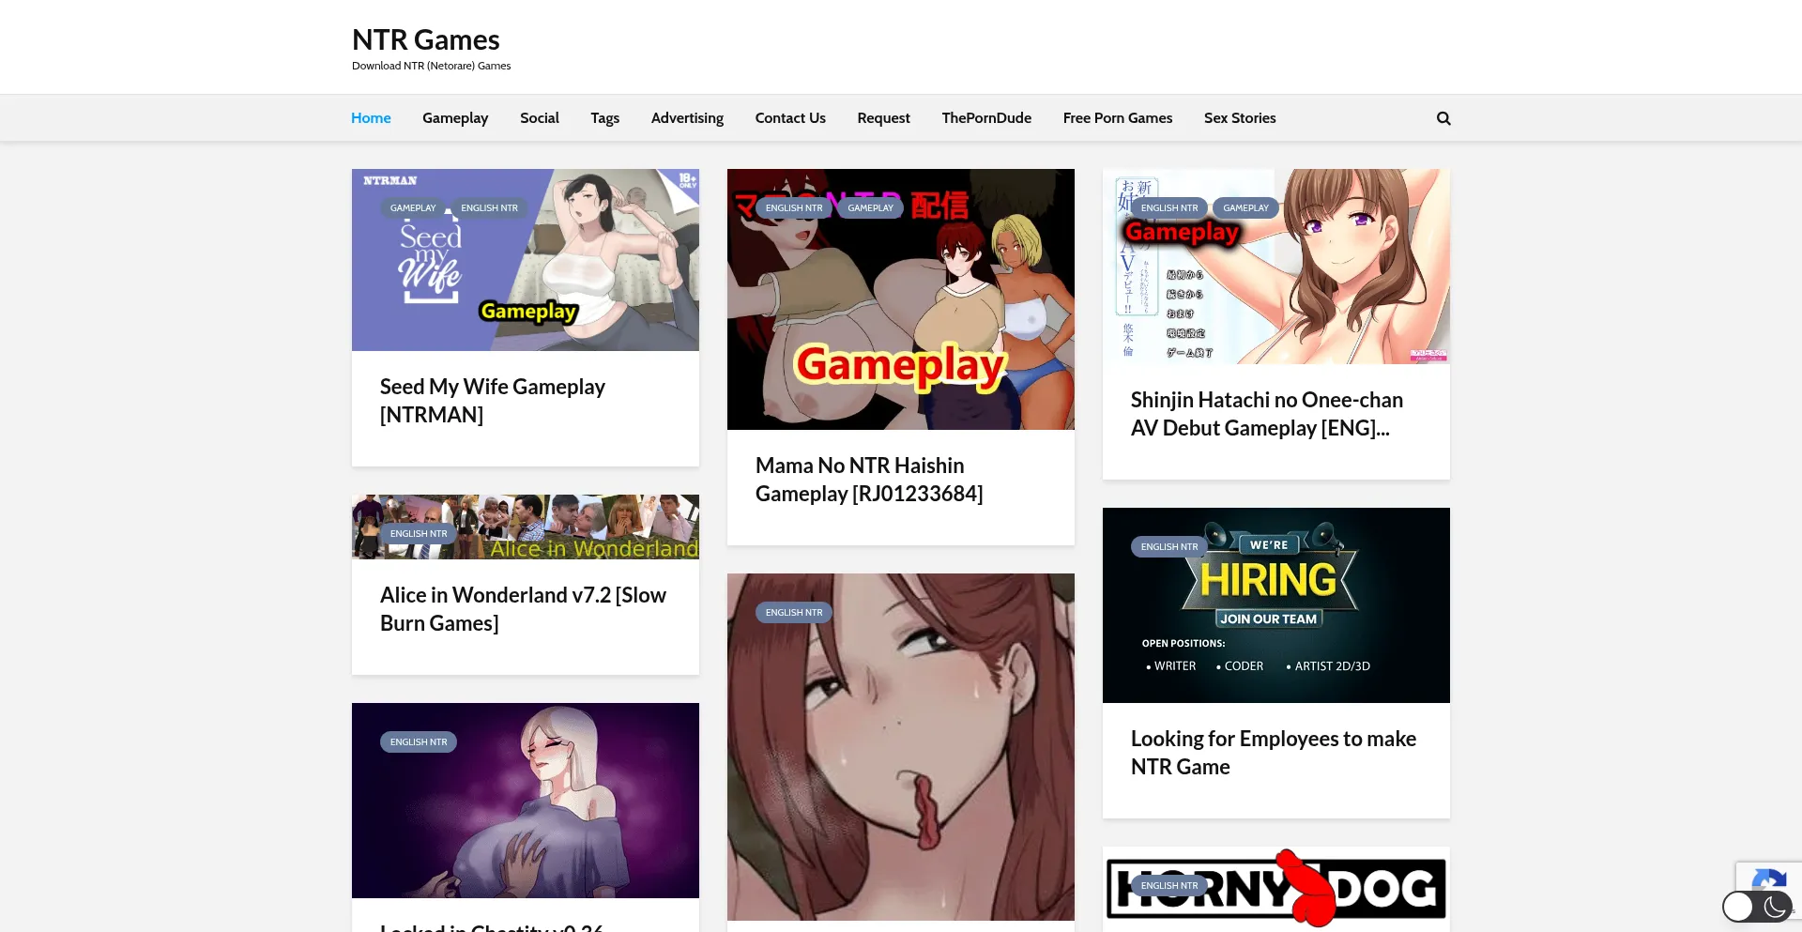The width and height of the screenshot is (1802, 932).
Task: Click GAMEPLAY tag on Seed My Wife card
Action: coord(413,208)
